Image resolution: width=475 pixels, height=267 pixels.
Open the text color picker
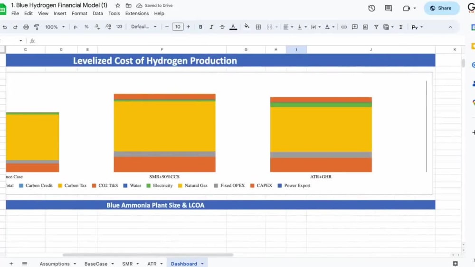point(233,27)
